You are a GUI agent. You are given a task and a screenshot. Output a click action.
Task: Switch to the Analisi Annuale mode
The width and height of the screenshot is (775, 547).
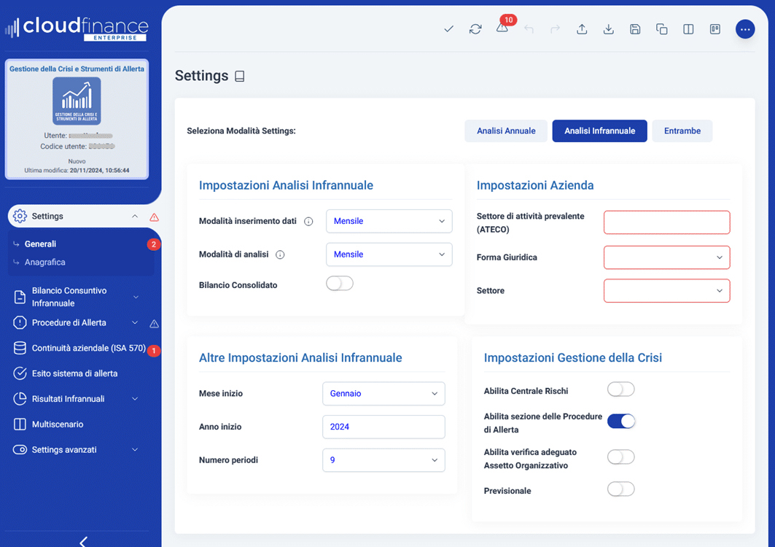505,131
